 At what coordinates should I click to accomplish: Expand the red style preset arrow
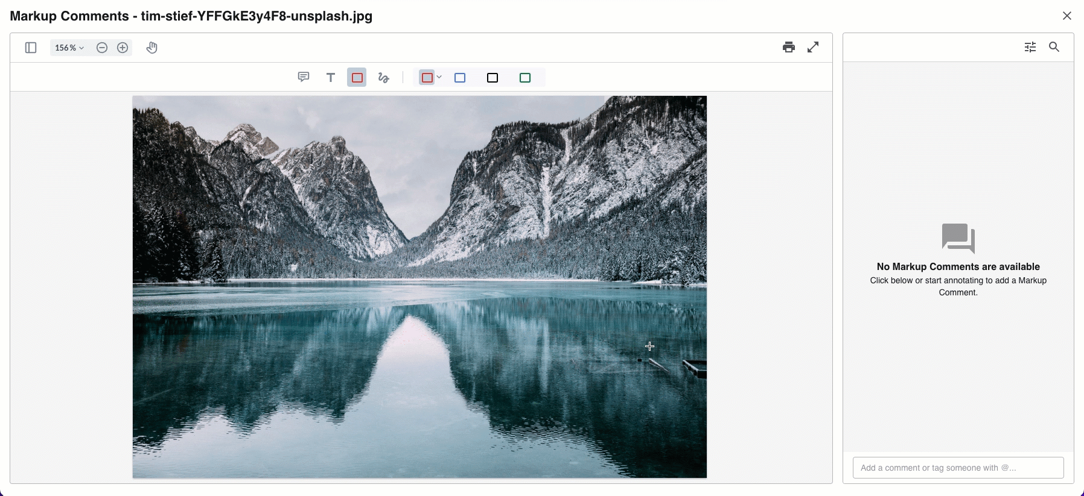pyautogui.click(x=439, y=77)
